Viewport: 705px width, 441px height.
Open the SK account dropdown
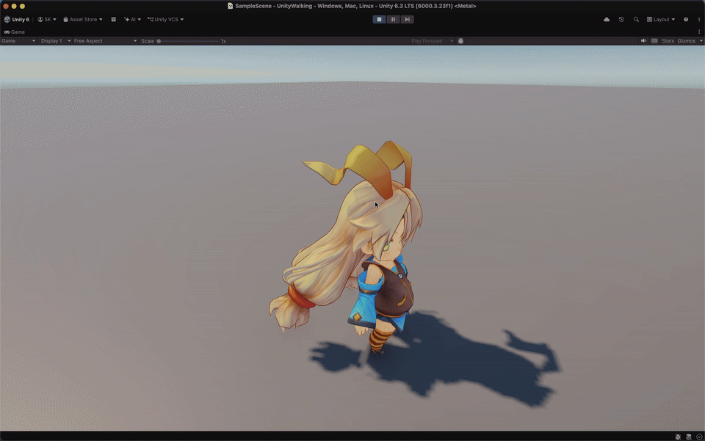[47, 19]
